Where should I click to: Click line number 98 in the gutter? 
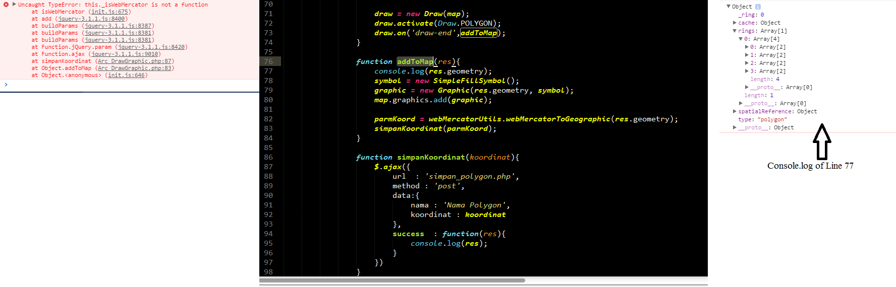coord(268,272)
